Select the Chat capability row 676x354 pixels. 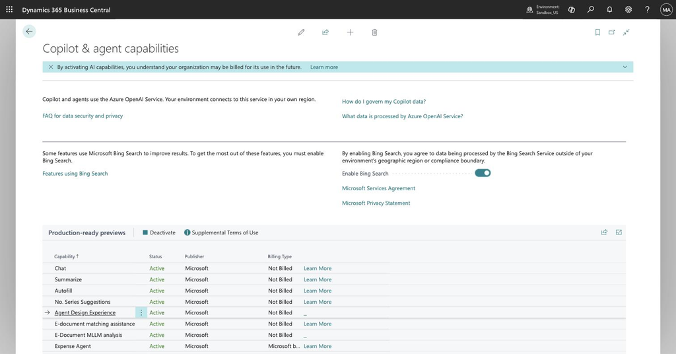pos(60,268)
